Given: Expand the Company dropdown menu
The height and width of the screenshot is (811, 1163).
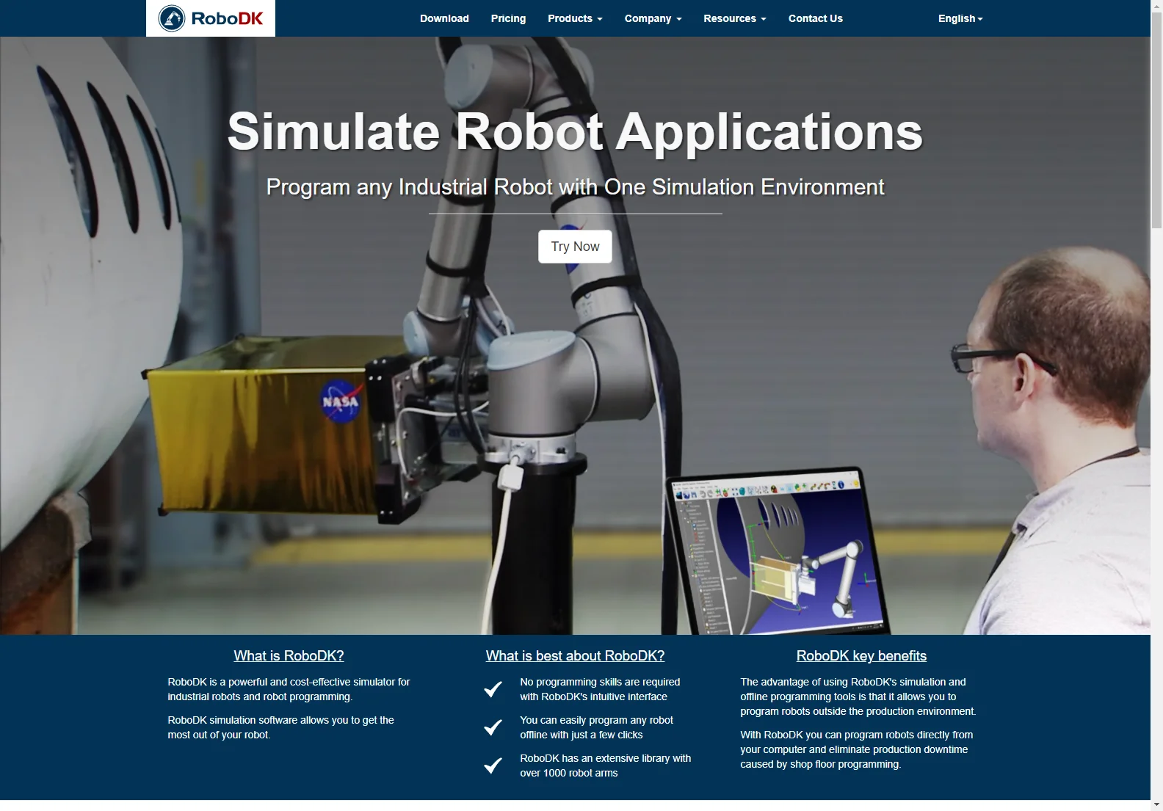Looking at the screenshot, I should pyautogui.click(x=653, y=18).
